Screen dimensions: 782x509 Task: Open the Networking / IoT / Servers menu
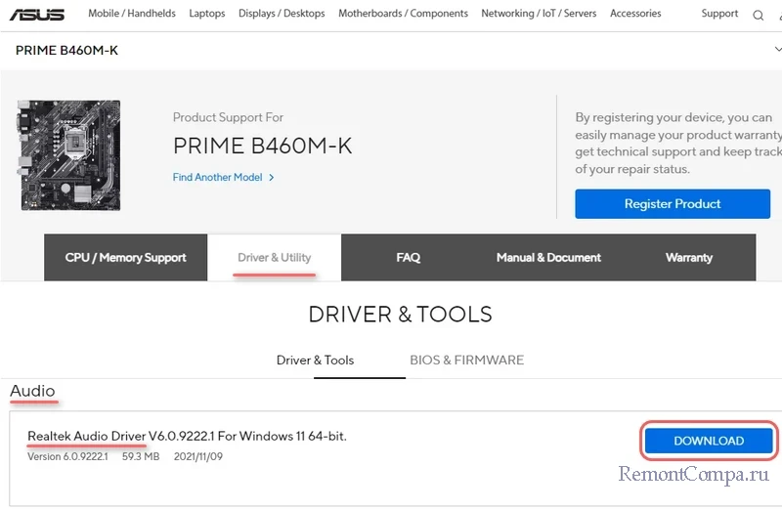[x=539, y=14]
